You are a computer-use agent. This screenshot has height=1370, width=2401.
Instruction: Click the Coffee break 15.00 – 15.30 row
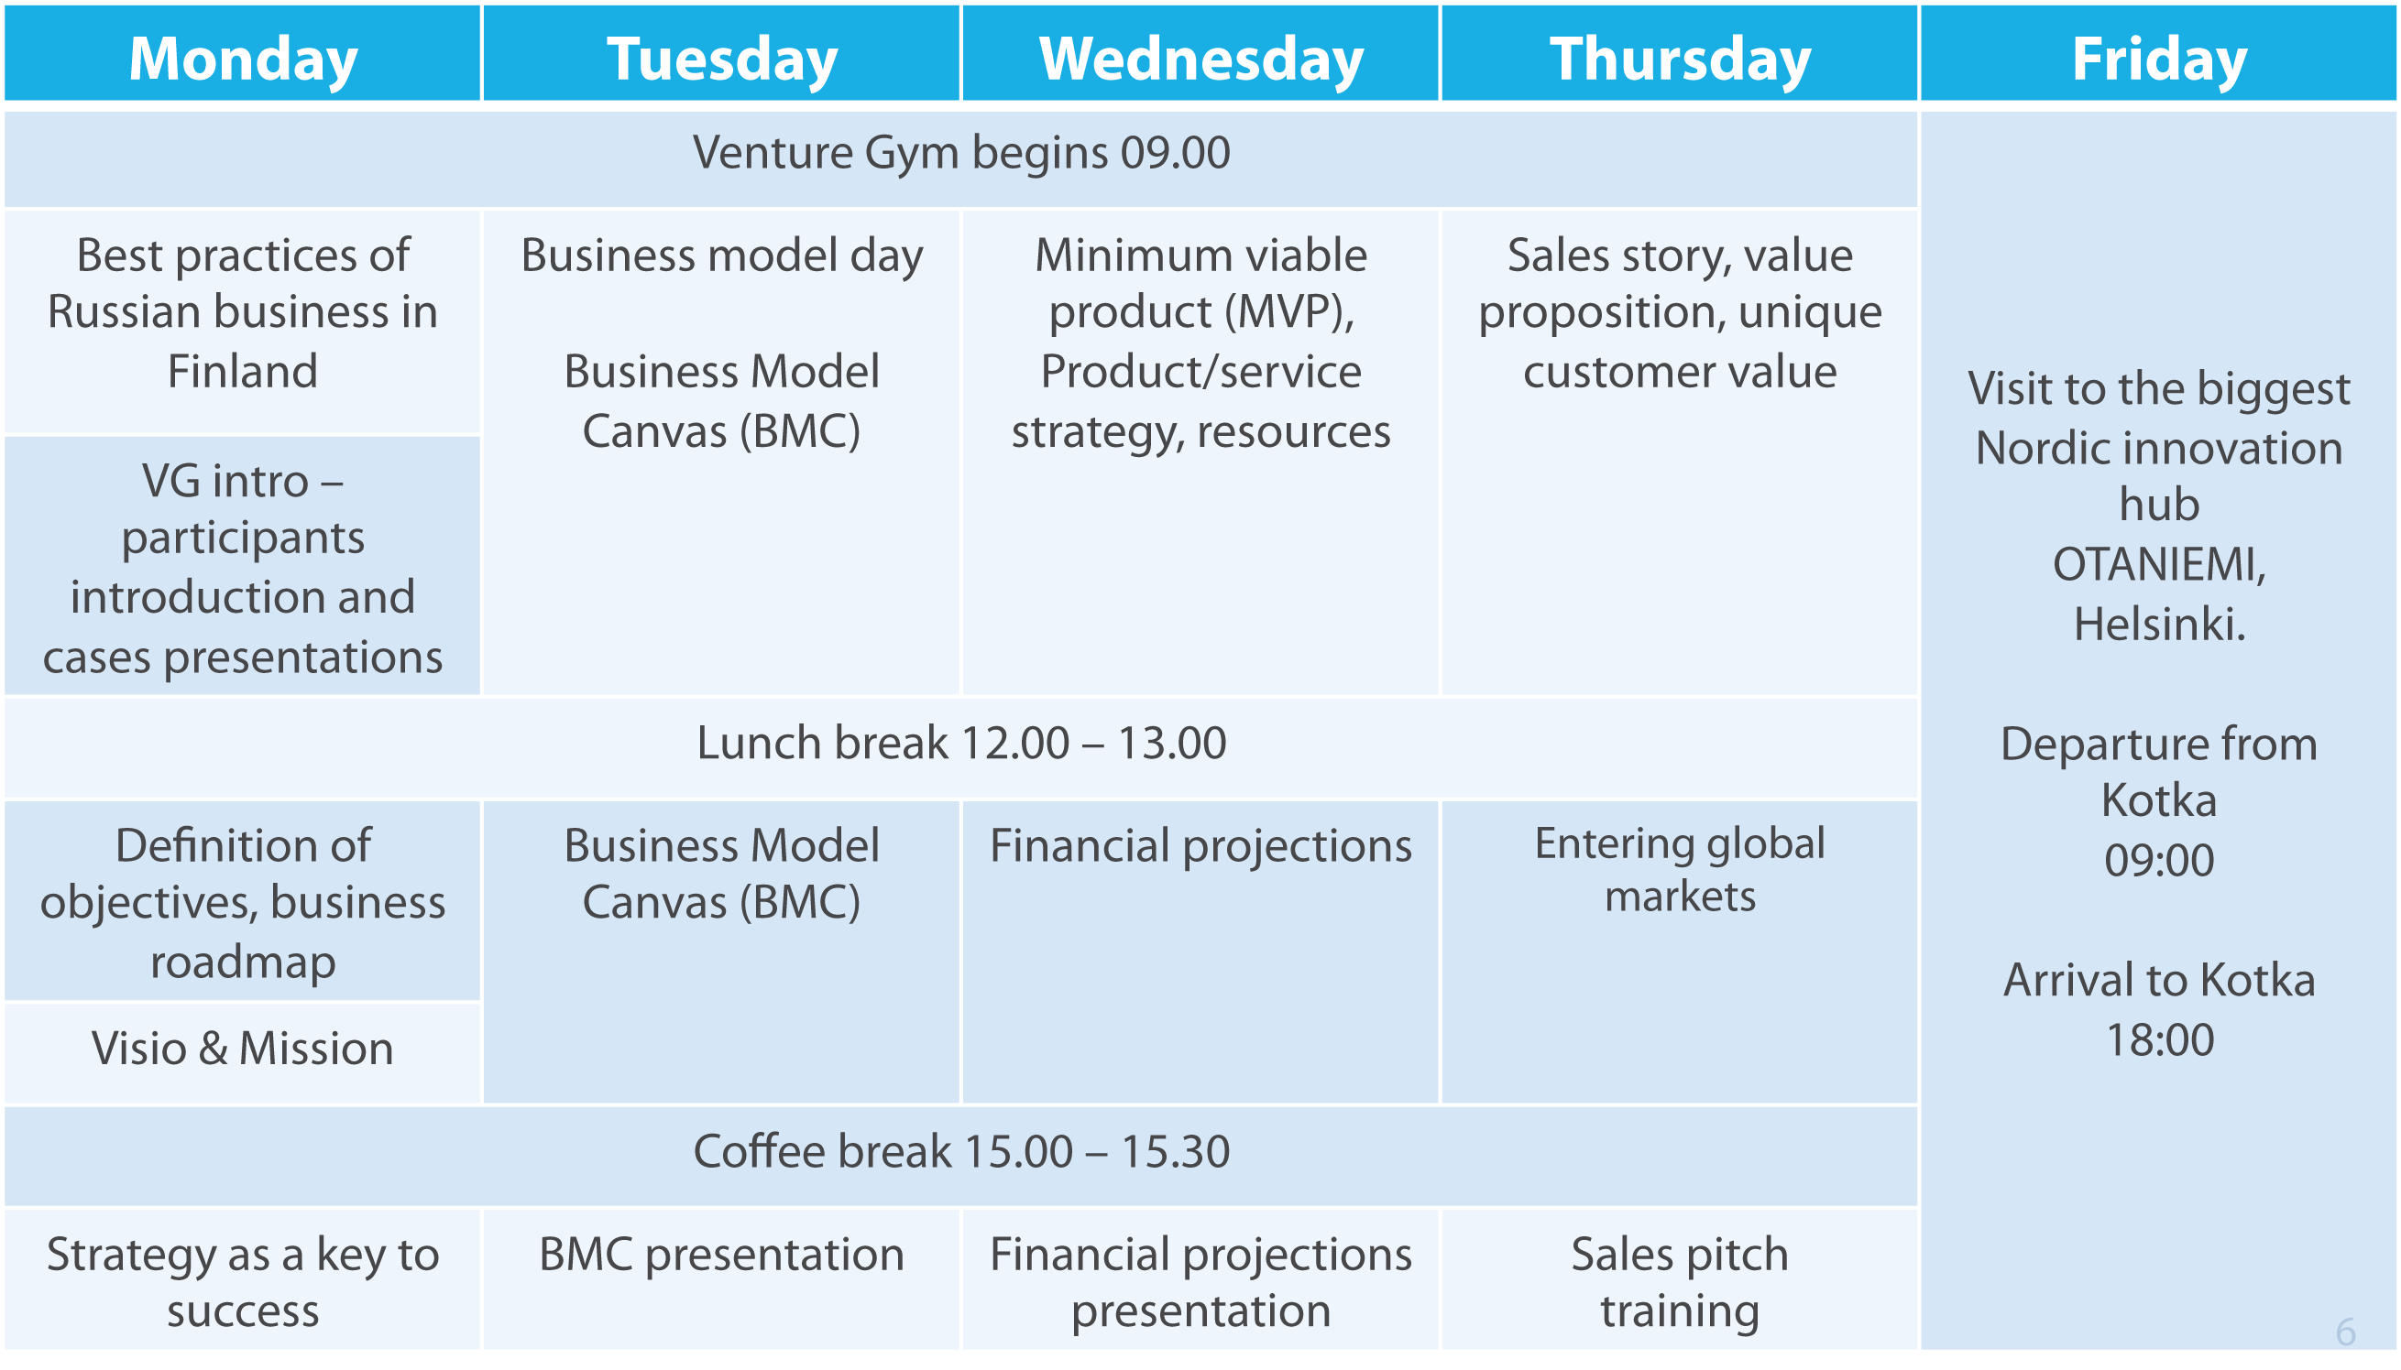961,1157
